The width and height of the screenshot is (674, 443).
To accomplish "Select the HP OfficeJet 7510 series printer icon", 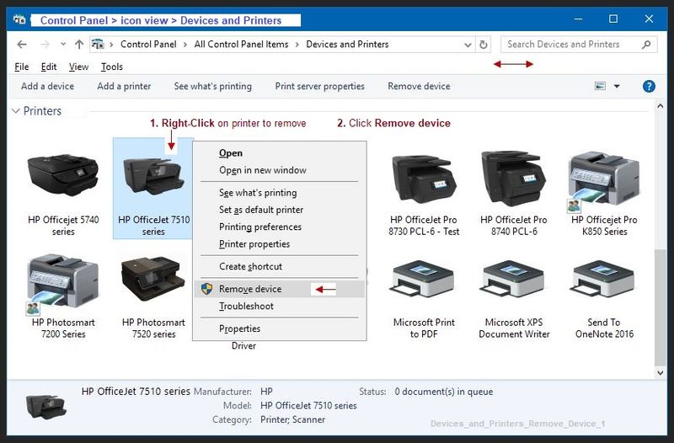I will tap(153, 177).
